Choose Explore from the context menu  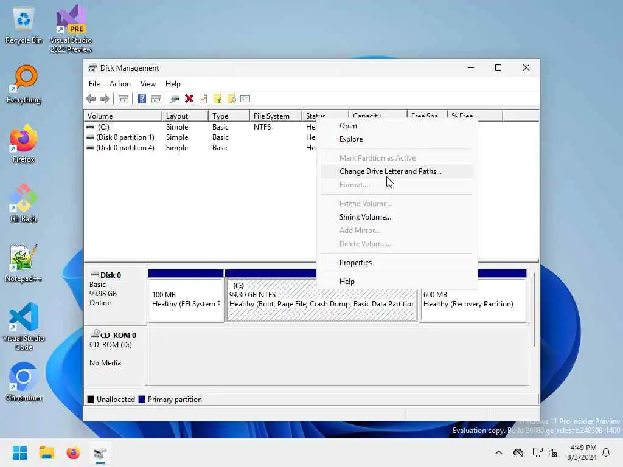pyautogui.click(x=397, y=139)
